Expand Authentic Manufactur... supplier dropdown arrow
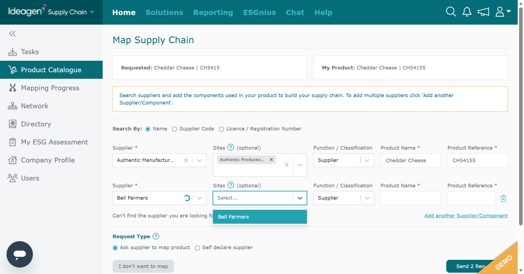524x274 pixels. tap(200, 160)
